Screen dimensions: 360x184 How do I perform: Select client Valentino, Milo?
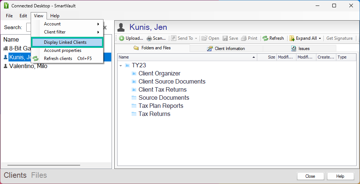tap(28, 66)
